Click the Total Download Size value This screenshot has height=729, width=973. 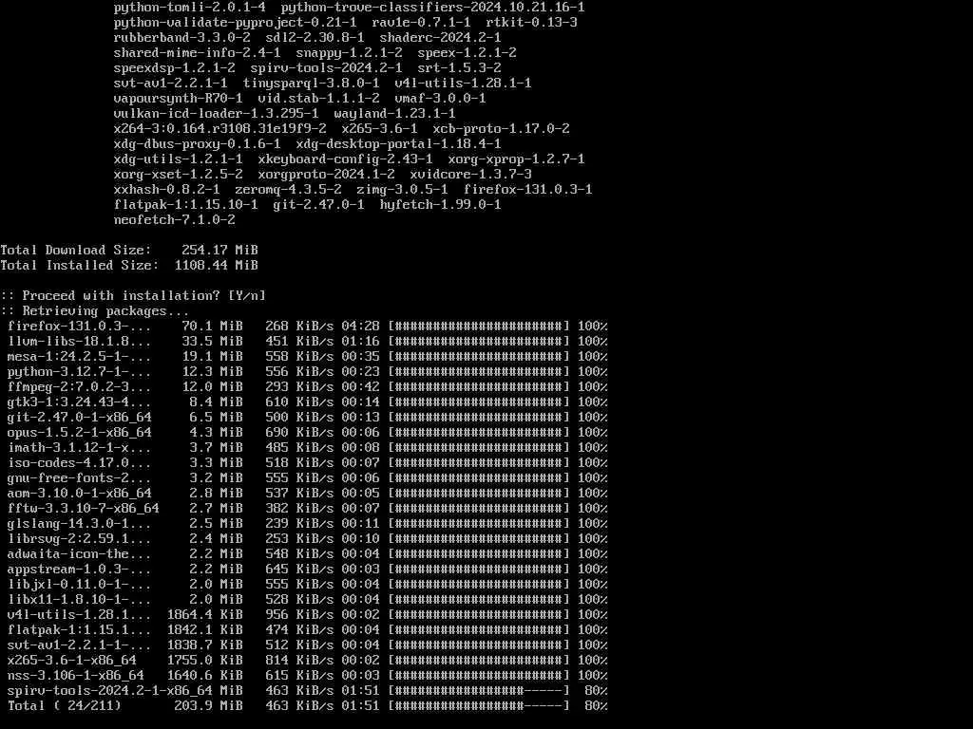219,250
